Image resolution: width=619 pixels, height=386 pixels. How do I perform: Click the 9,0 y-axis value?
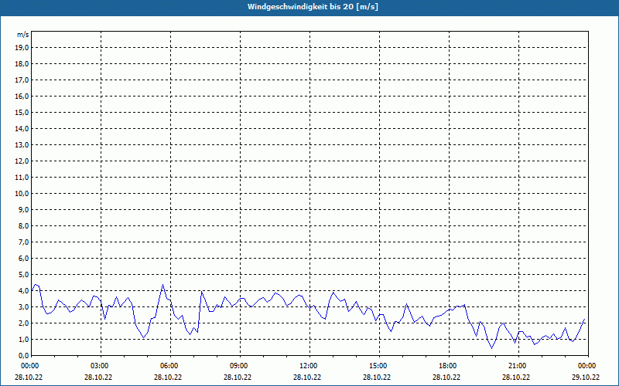pos(24,209)
